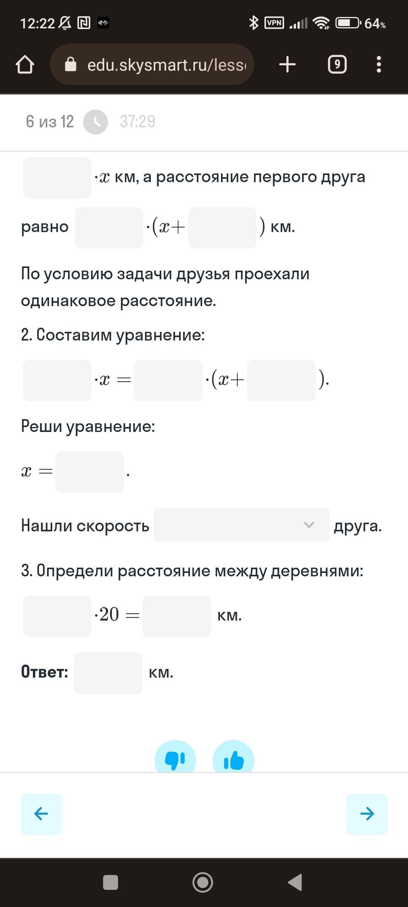Go to the previous task with left arrow
This screenshot has height=907, width=408.
tap(42, 814)
